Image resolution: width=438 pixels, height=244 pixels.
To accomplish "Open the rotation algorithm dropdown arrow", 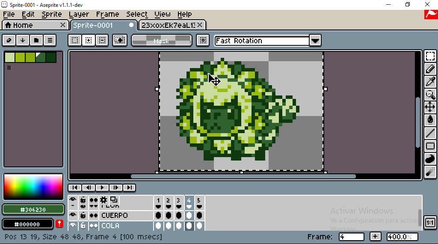I will coord(315,41).
